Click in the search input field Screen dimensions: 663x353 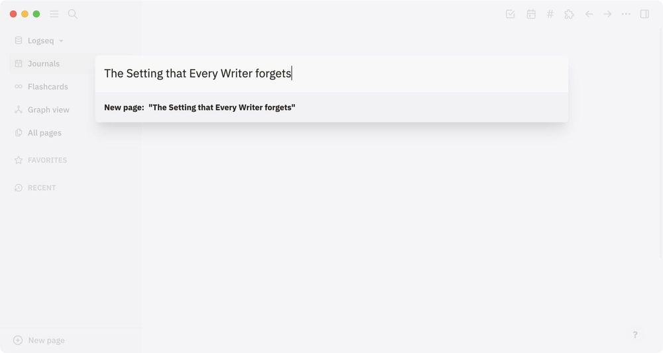(331, 74)
